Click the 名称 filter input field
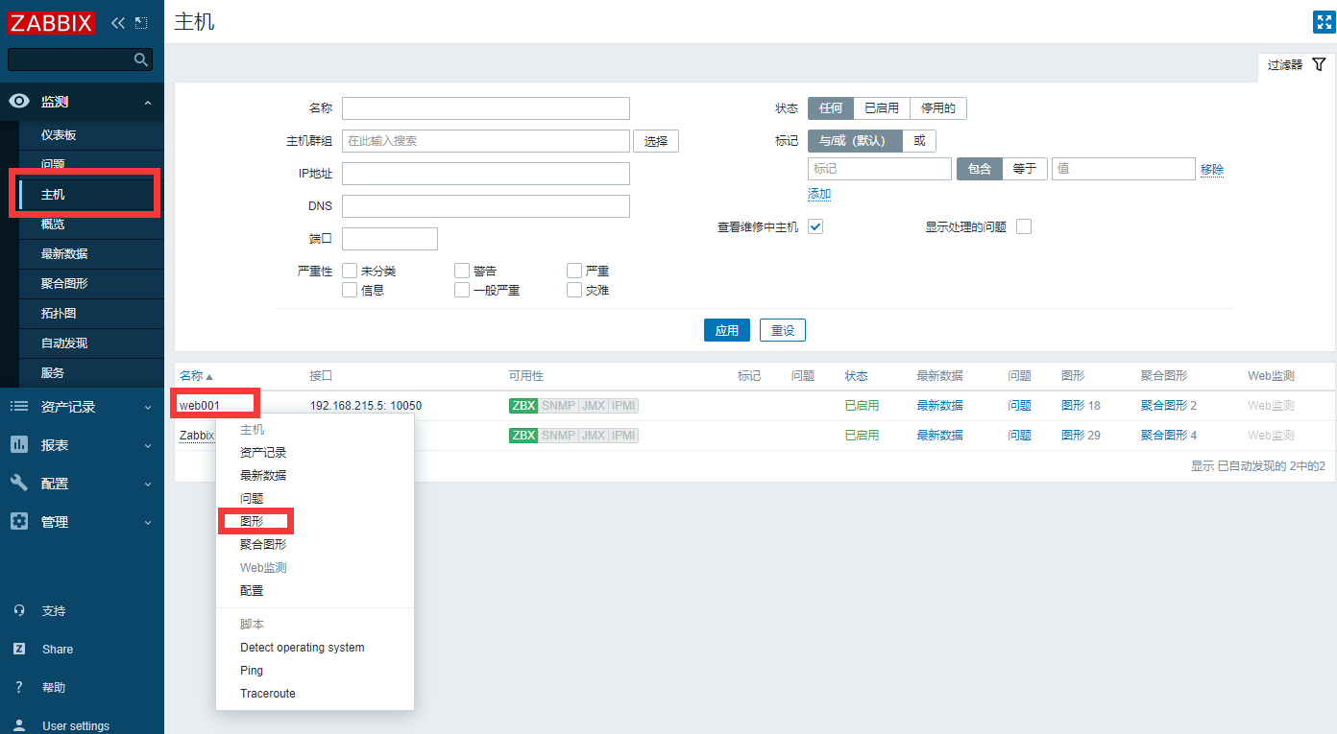This screenshot has height=734, width=1337. coord(486,108)
